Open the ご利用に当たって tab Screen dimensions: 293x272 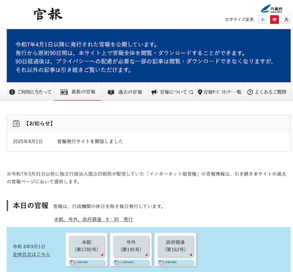pos(31,92)
